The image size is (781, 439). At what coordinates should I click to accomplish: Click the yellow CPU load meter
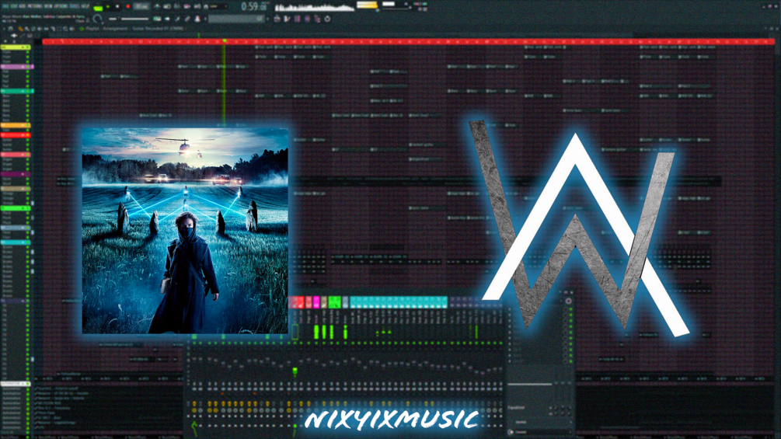click(x=367, y=5)
